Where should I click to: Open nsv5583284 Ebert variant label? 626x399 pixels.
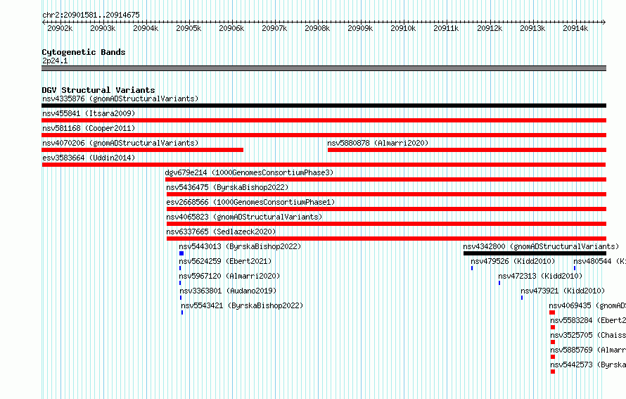point(588,320)
